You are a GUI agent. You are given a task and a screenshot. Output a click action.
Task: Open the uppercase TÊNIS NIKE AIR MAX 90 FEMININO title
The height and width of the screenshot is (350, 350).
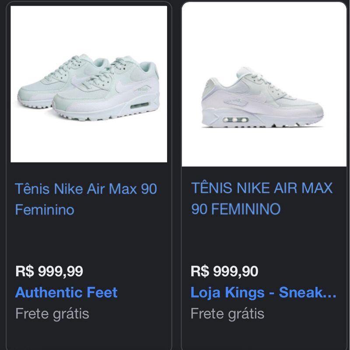262,198
